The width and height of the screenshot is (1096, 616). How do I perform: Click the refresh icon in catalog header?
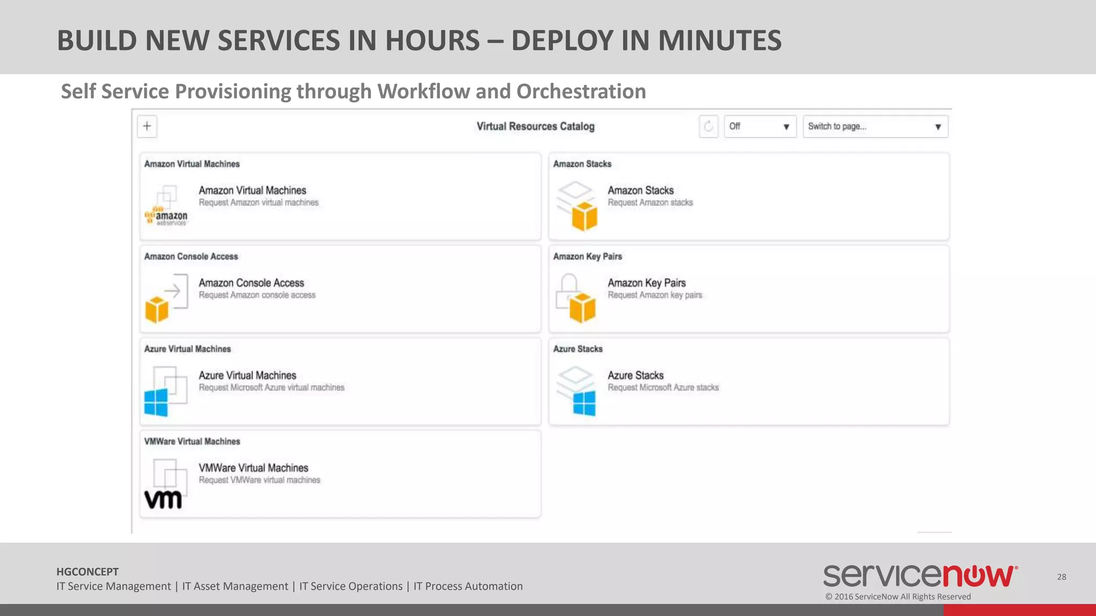pyautogui.click(x=708, y=127)
